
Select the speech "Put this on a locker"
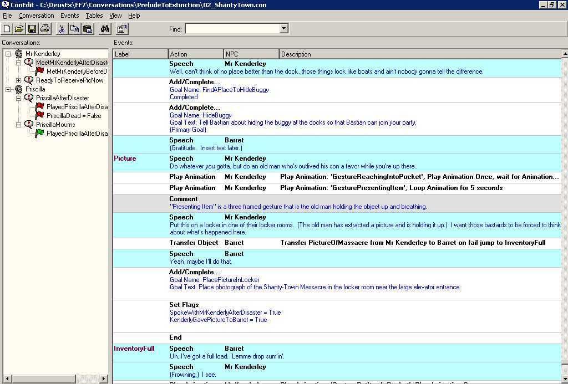point(337,225)
